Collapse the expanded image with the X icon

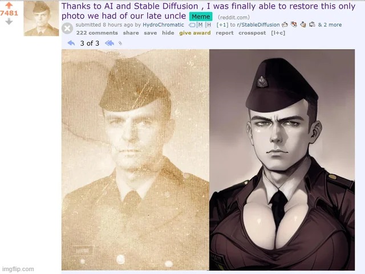click(67, 28)
